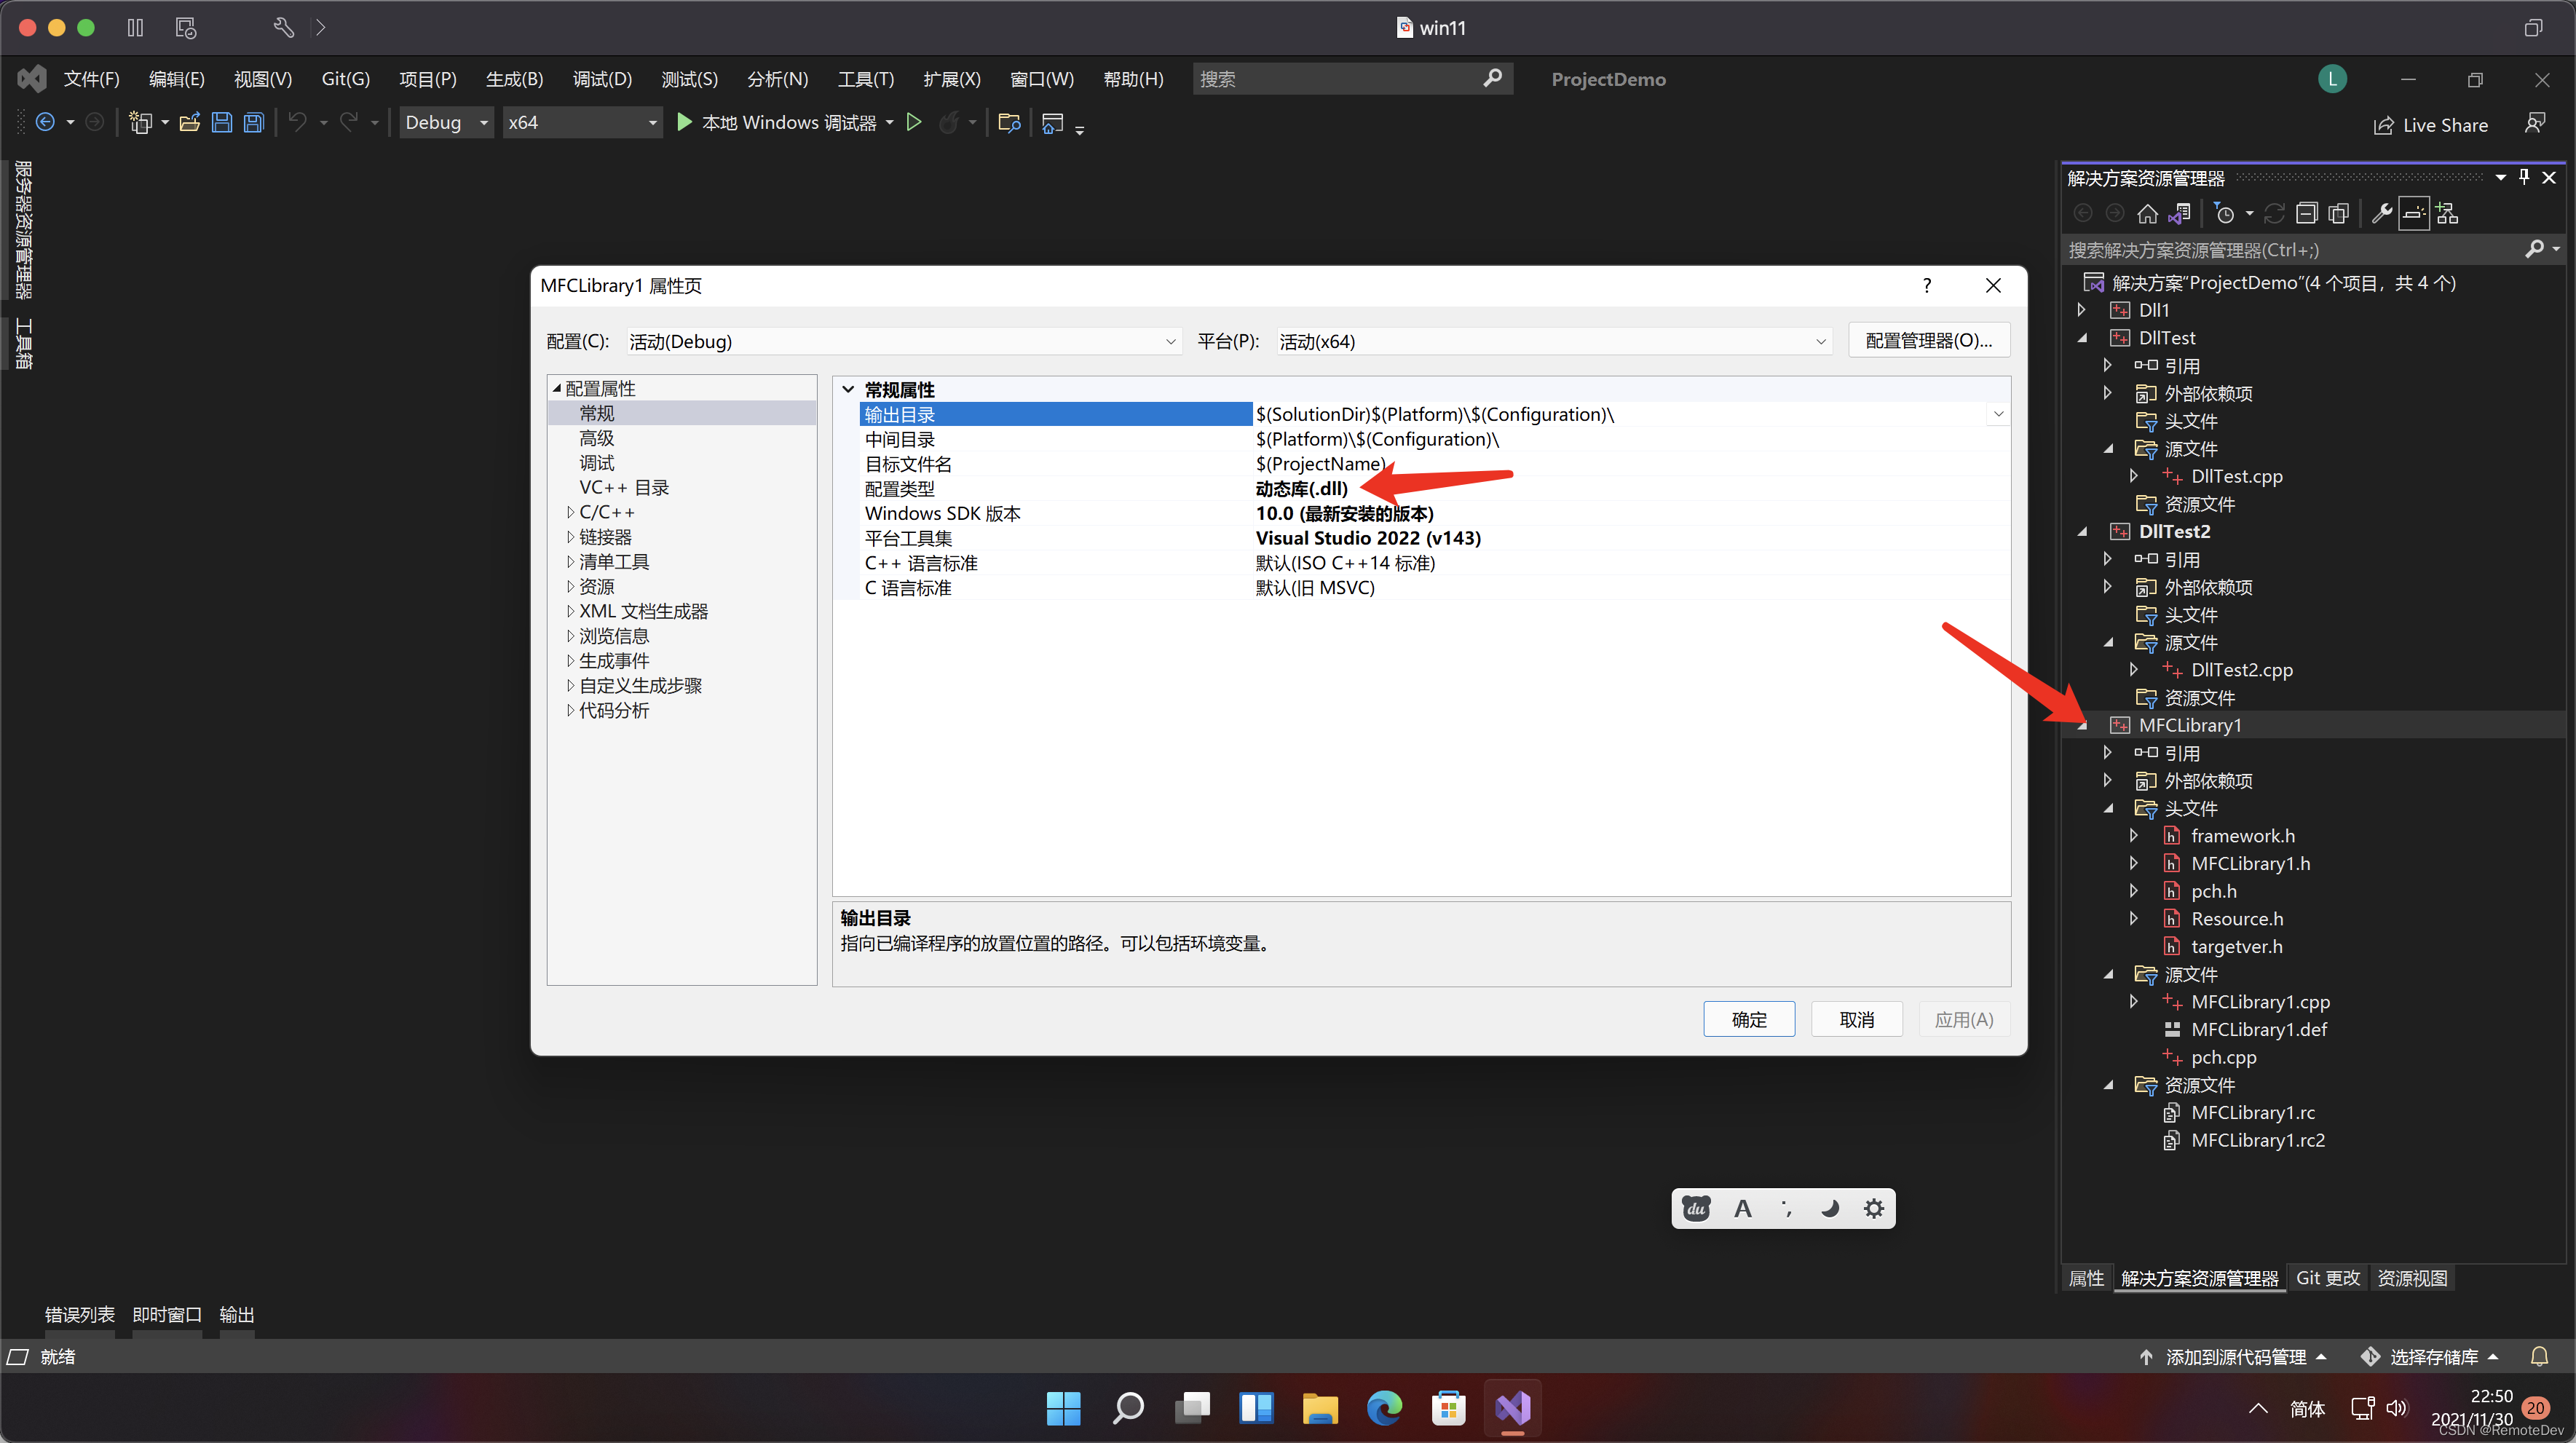This screenshot has width=2576, height=1443.
Task: Open the 工具(T) tools menu
Action: 865,79
